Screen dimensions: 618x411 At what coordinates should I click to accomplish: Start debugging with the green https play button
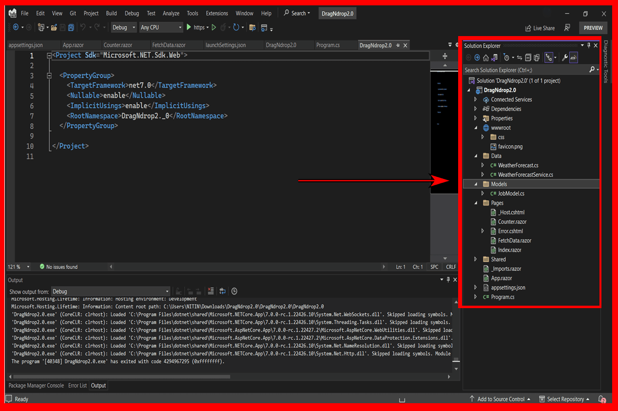pyautogui.click(x=189, y=27)
